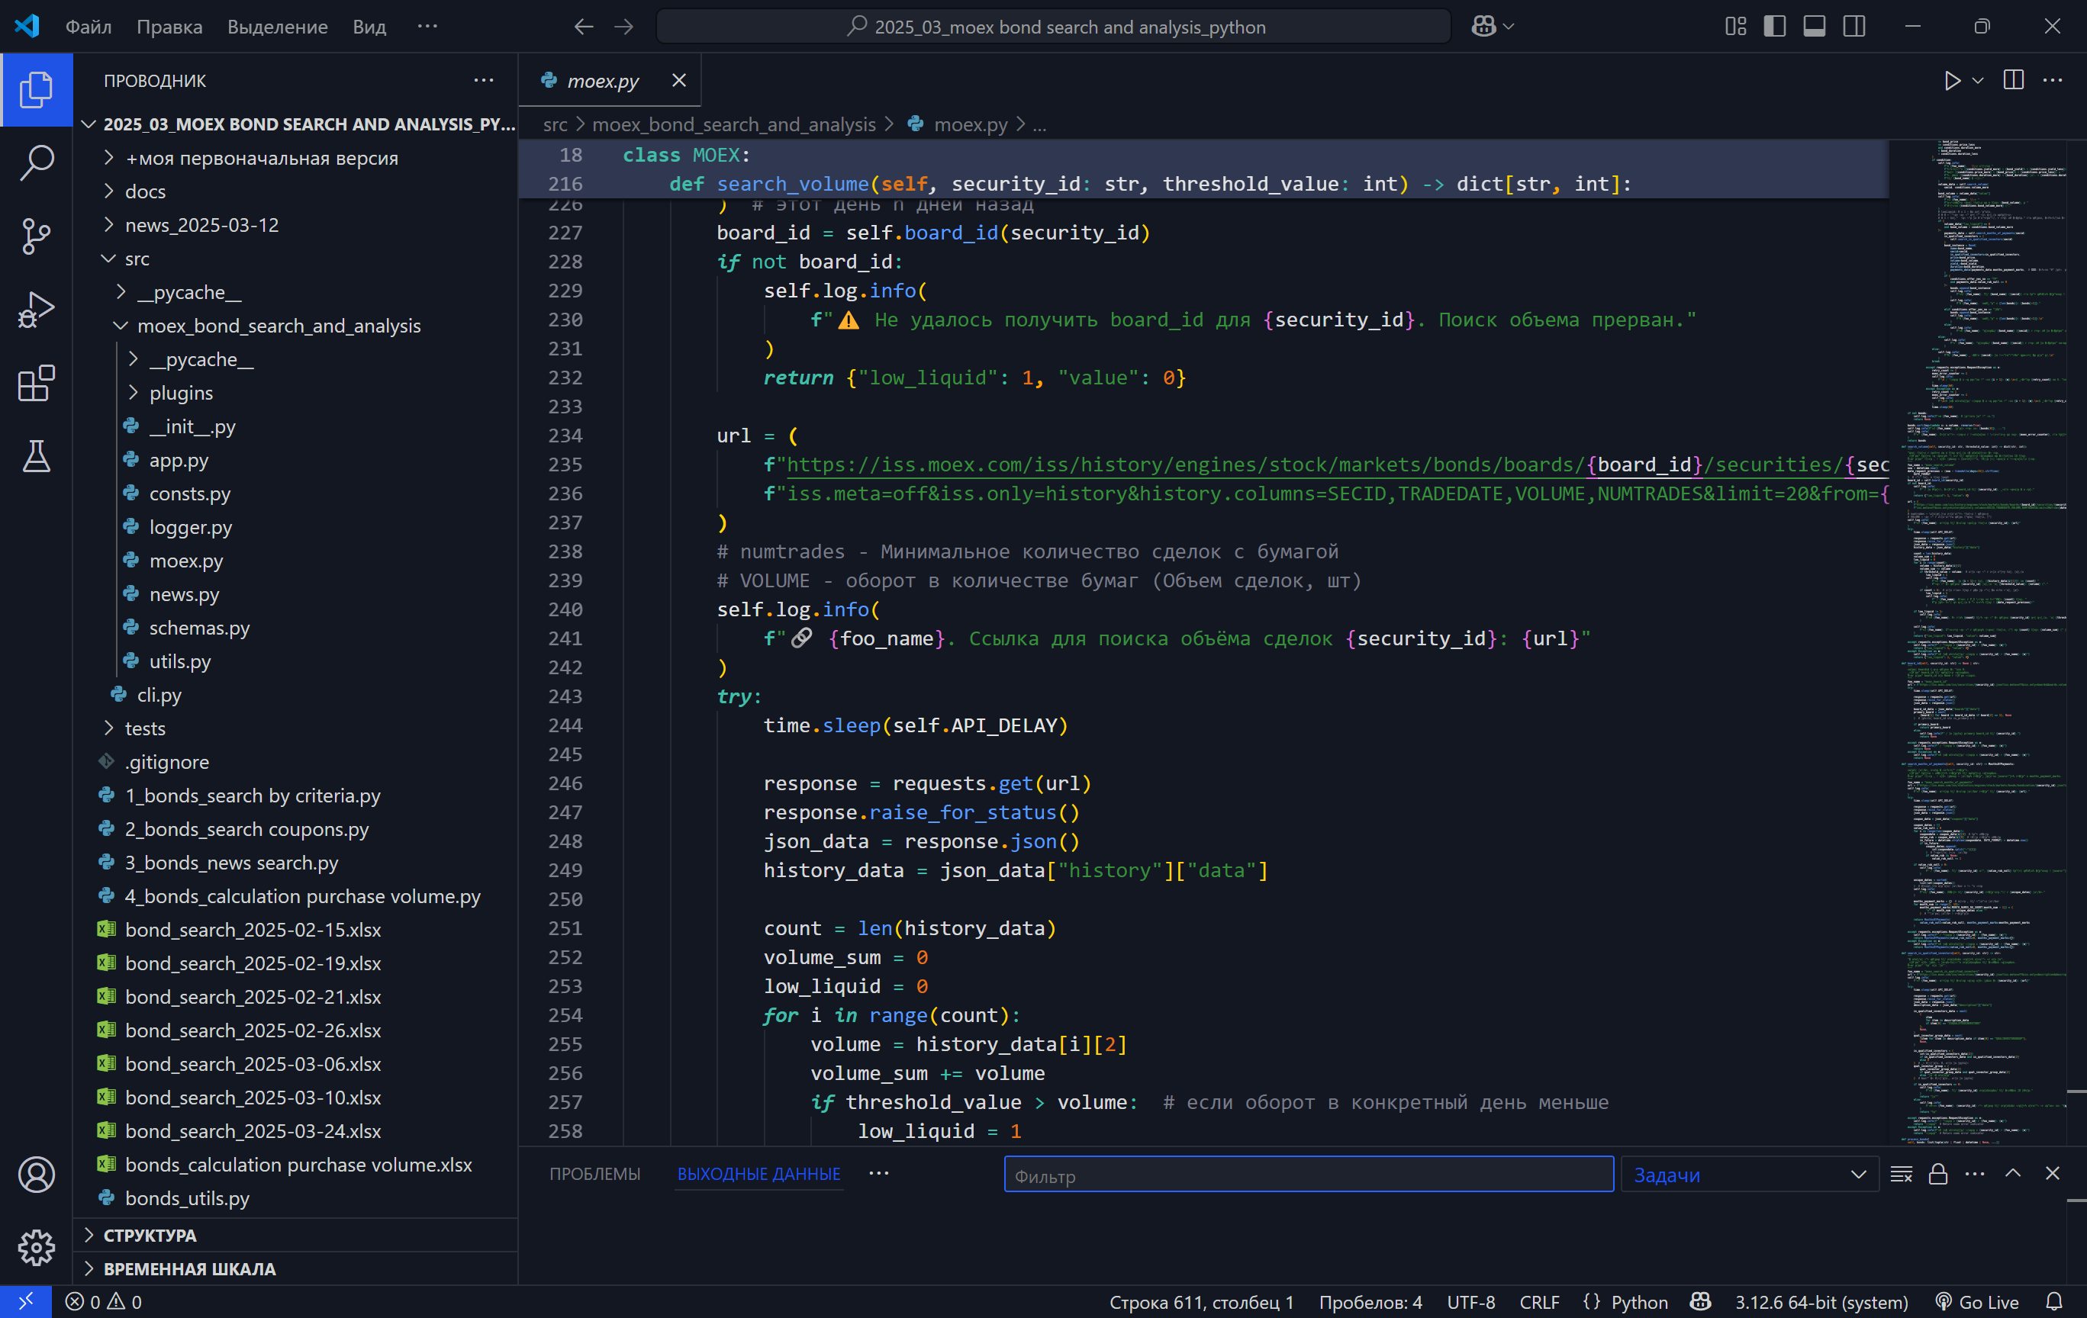
Task: Switch to the ПРОБЛЕМЫ tab
Action: point(594,1174)
